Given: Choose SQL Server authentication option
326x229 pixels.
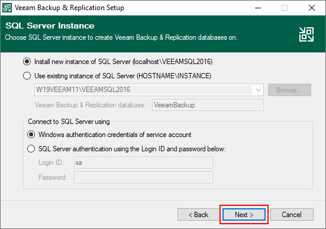Looking at the screenshot, I should pyautogui.click(x=31, y=149).
